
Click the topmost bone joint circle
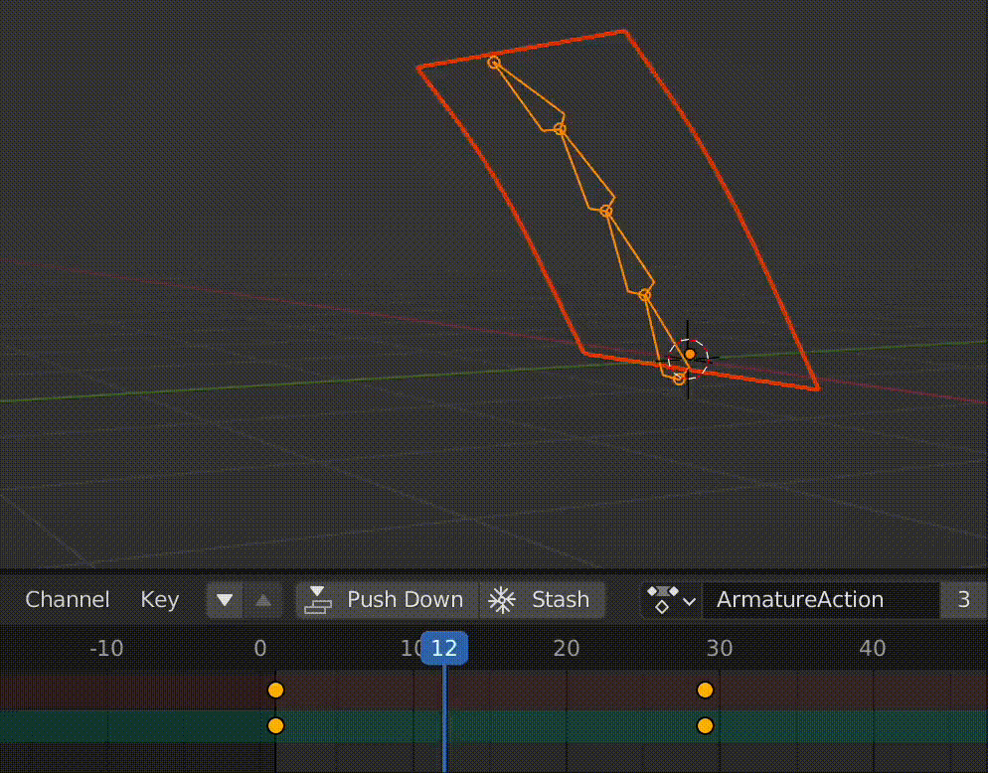click(x=494, y=63)
